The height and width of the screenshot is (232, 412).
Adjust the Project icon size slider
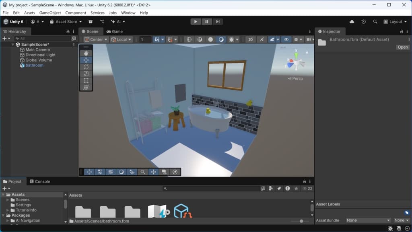[301, 221]
